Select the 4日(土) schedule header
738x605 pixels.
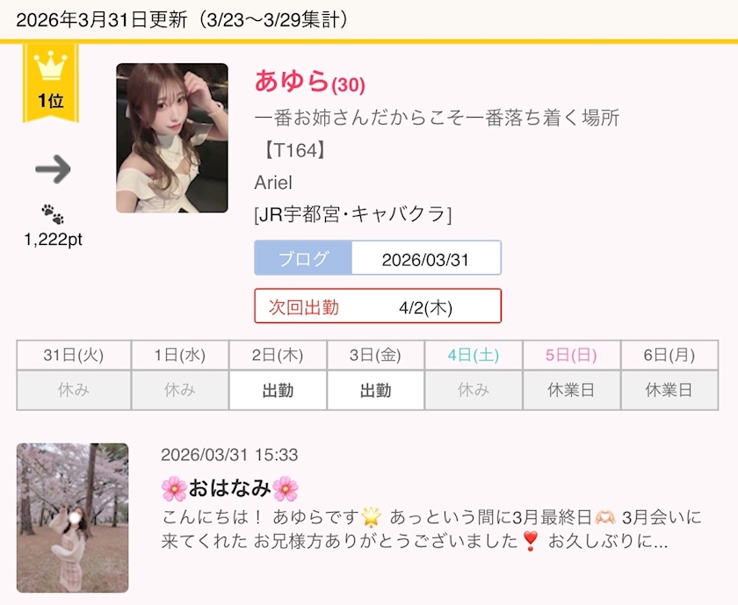coord(474,356)
